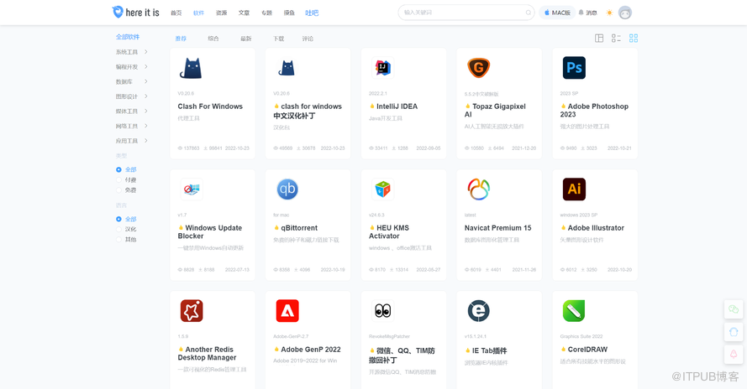Open the Navicat Premium 15 title link

pos(497,228)
